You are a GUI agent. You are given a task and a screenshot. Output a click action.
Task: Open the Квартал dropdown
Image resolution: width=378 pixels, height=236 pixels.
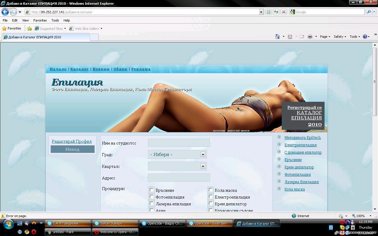coord(203,166)
